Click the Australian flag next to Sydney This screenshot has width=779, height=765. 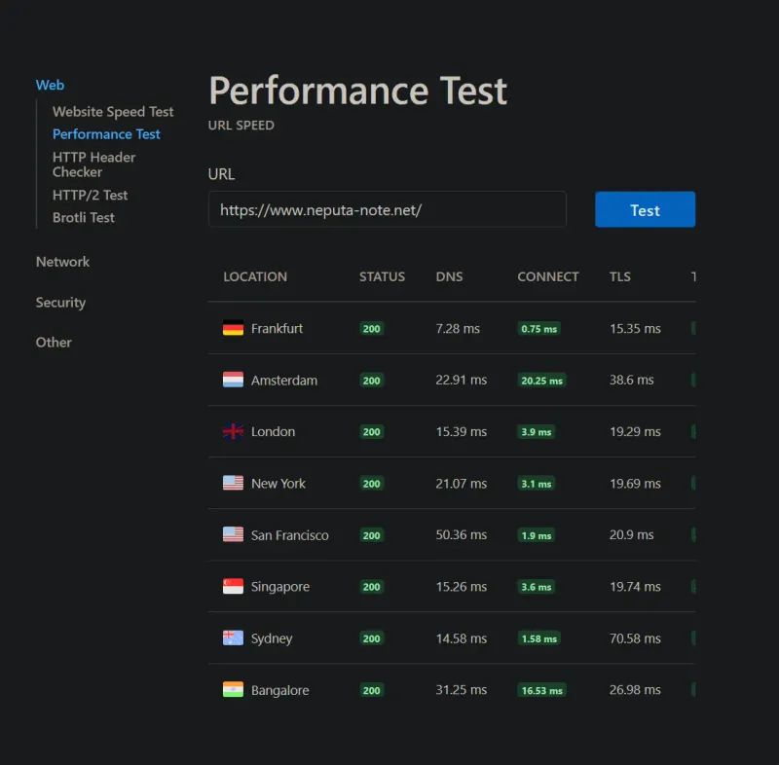pyautogui.click(x=233, y=638)
